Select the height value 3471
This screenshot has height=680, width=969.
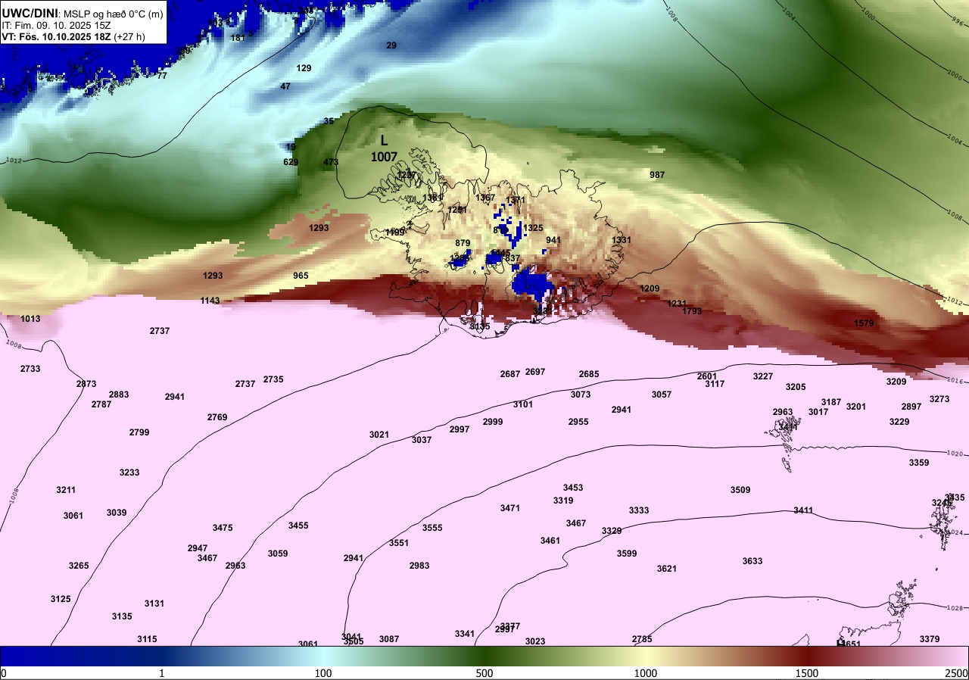pos(510,508)
